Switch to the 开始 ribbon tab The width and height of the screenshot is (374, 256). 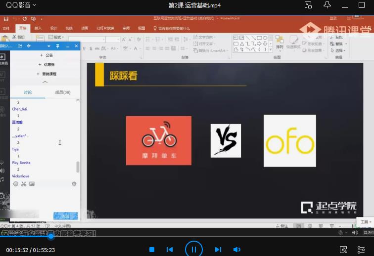coord(23,28)
